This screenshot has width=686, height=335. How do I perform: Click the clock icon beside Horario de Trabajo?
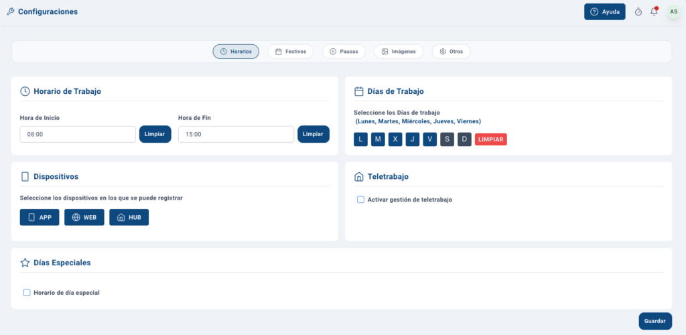click(25, 91)
